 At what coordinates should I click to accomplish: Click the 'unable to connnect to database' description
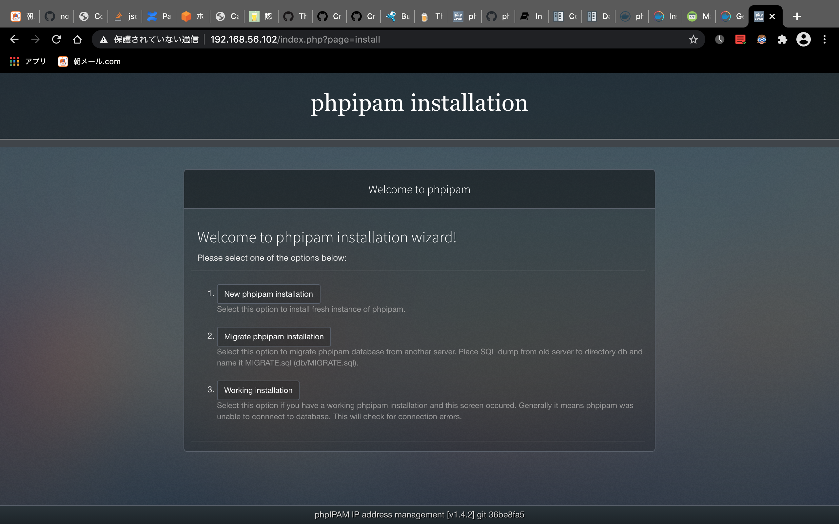tap(425, 411)
